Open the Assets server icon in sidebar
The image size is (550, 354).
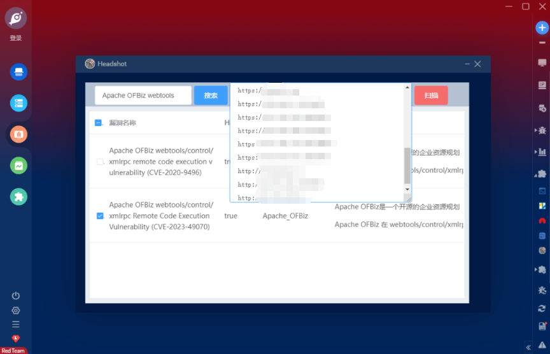coord(18,103)
